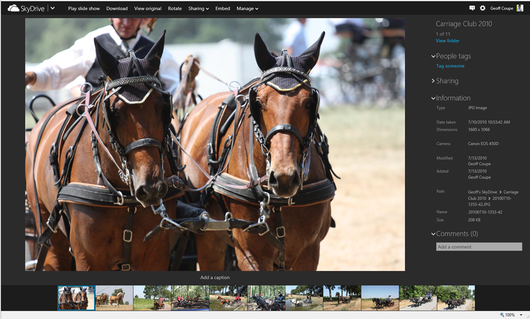Image resolution: width=530 pixels, height=319 pixels.
Task: Open the Manage dropdown menu
Action: click(247, 8)
